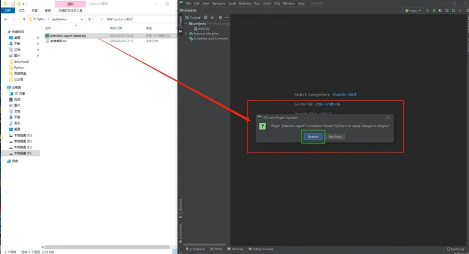Click the Explorer refresh button
469x254 pixels.
[x=90, y=19]
